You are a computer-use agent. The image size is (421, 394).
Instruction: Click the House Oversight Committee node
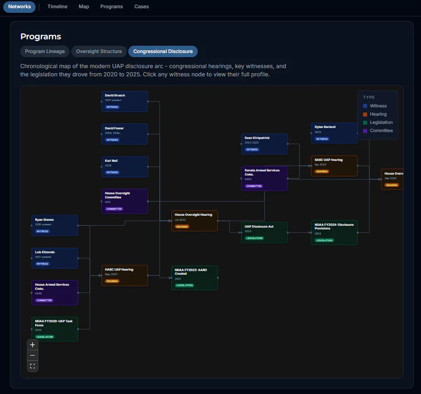click(125, 201)
